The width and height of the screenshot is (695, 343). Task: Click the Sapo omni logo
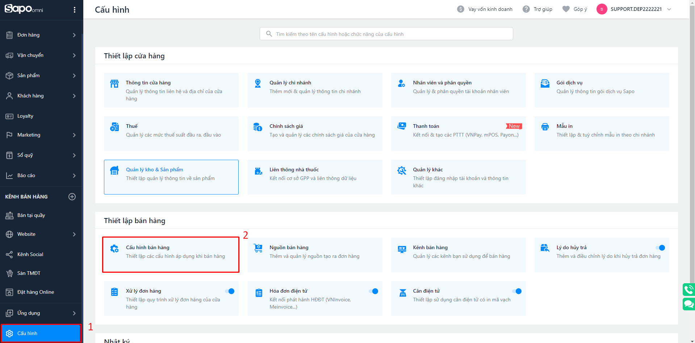24,9
